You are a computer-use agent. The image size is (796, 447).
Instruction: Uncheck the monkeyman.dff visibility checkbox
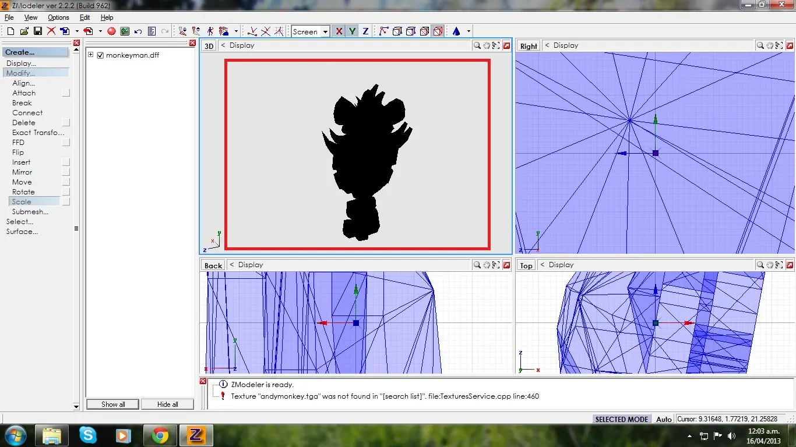(100, 55)
